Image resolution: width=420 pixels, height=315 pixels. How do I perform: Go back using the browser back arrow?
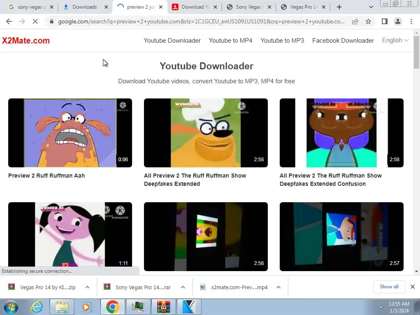(9, 21)
